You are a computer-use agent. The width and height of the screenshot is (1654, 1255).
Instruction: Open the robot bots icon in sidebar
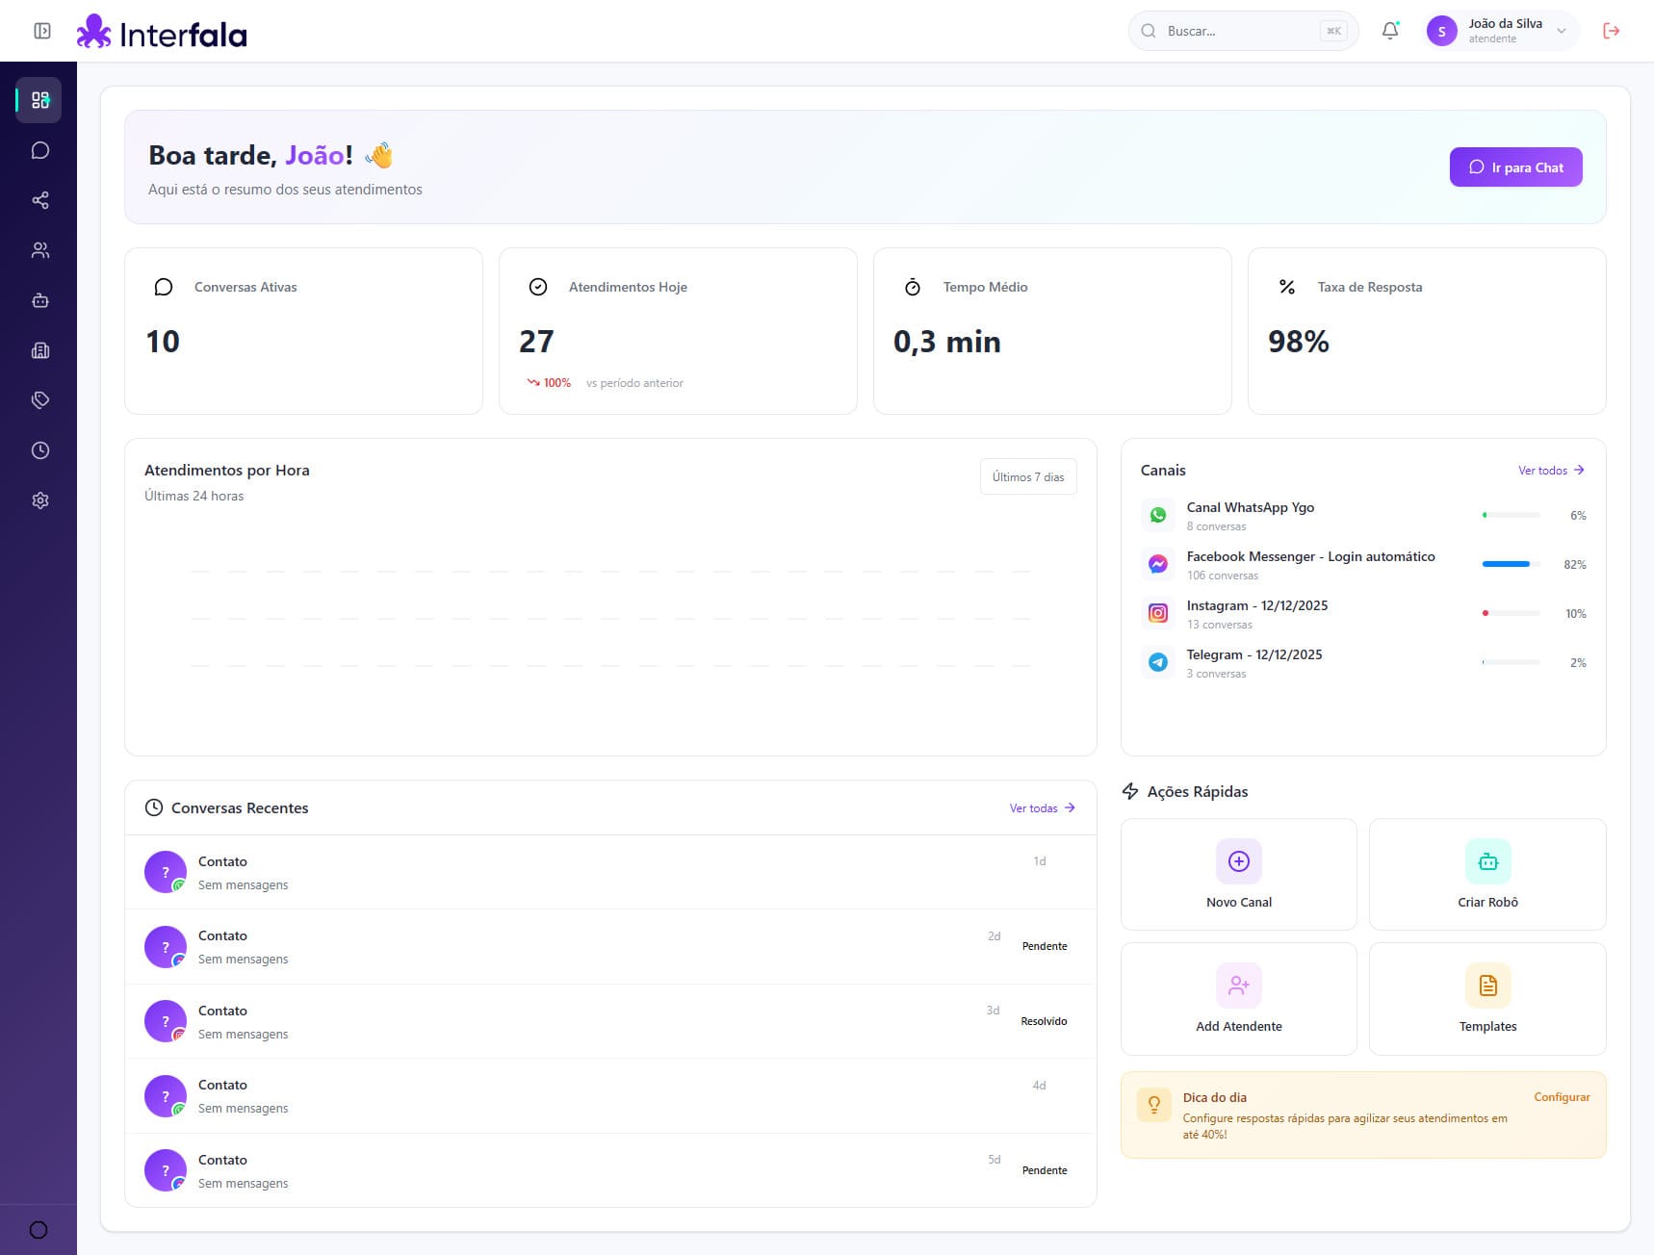click(39, 300)
